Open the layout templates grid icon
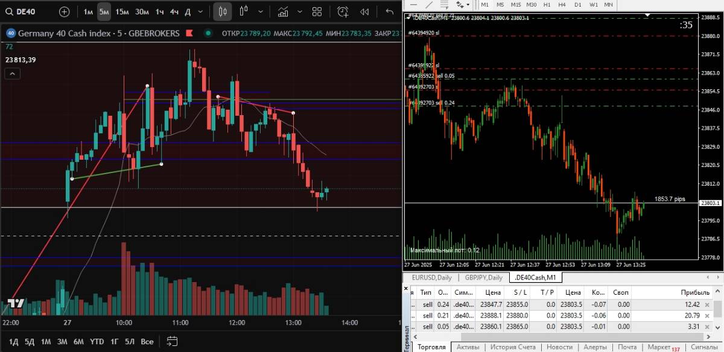This screenshot has width=724, height=352. 317,11
